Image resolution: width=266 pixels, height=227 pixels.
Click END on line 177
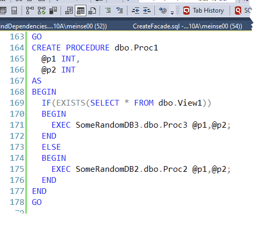39,191
